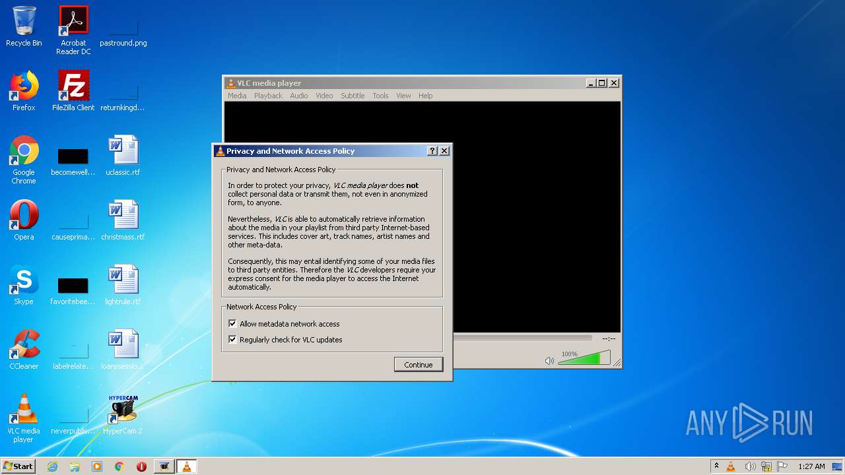Open the Recycle Bin desktop icon

pyautogui.click(x=24, y=26)
